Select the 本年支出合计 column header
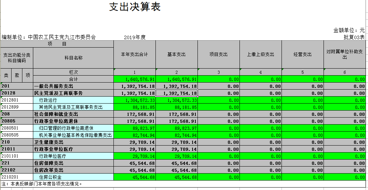Image resolution: width=368 pixels, height=190 pixels. pos(134,55)
